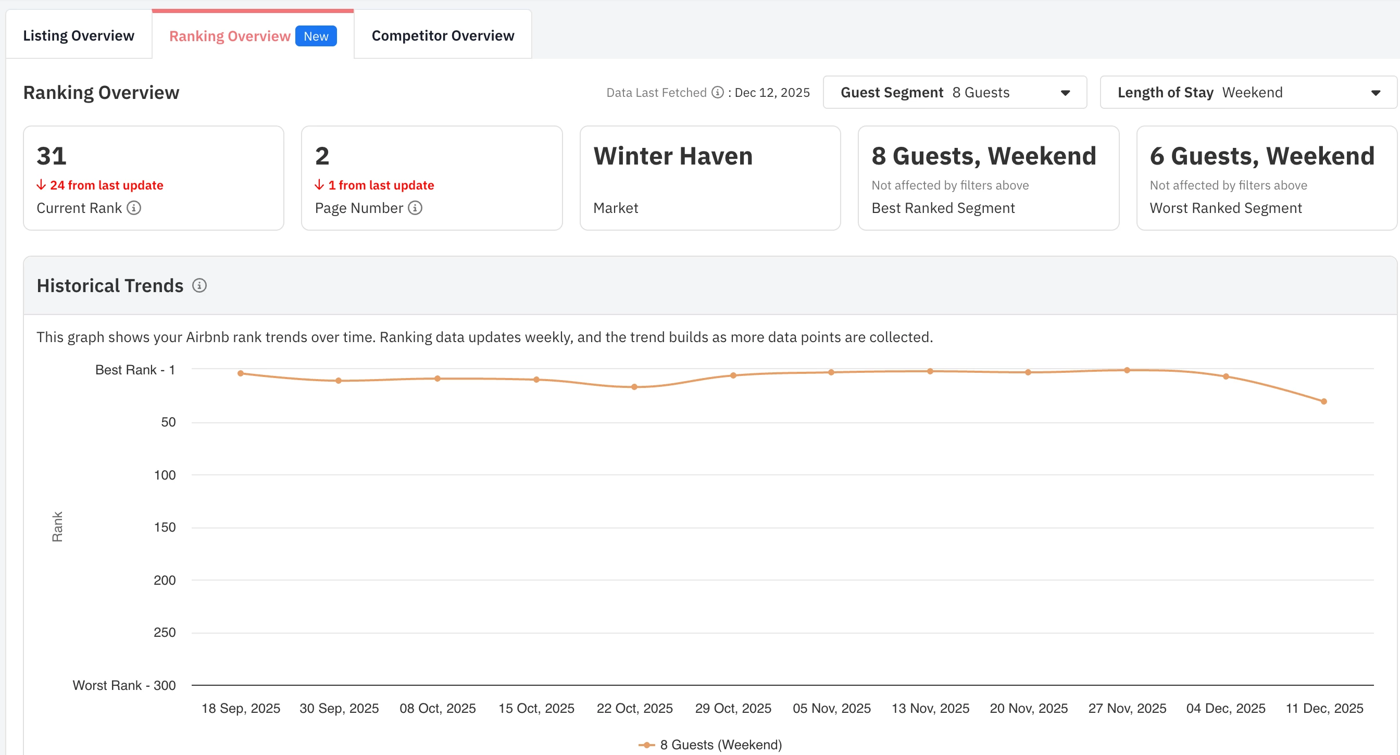
Task: Select the Ranking Overview tab
Action: [x=230, y=36]
